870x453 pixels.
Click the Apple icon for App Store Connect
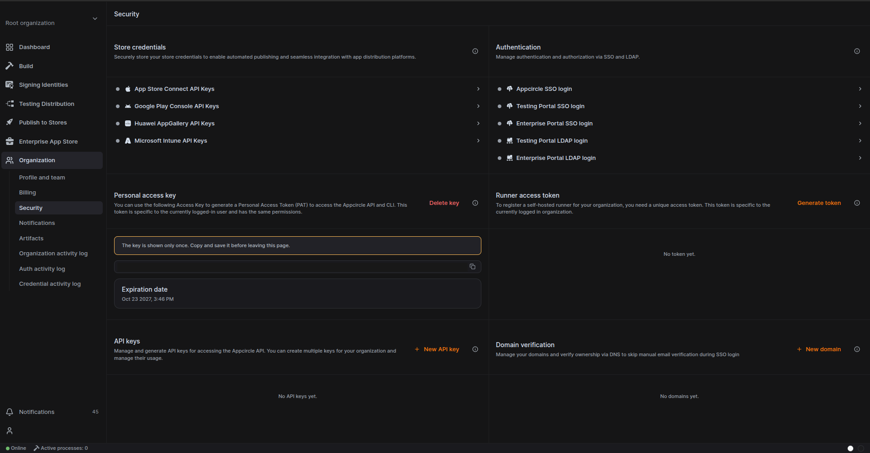[128, 89]
